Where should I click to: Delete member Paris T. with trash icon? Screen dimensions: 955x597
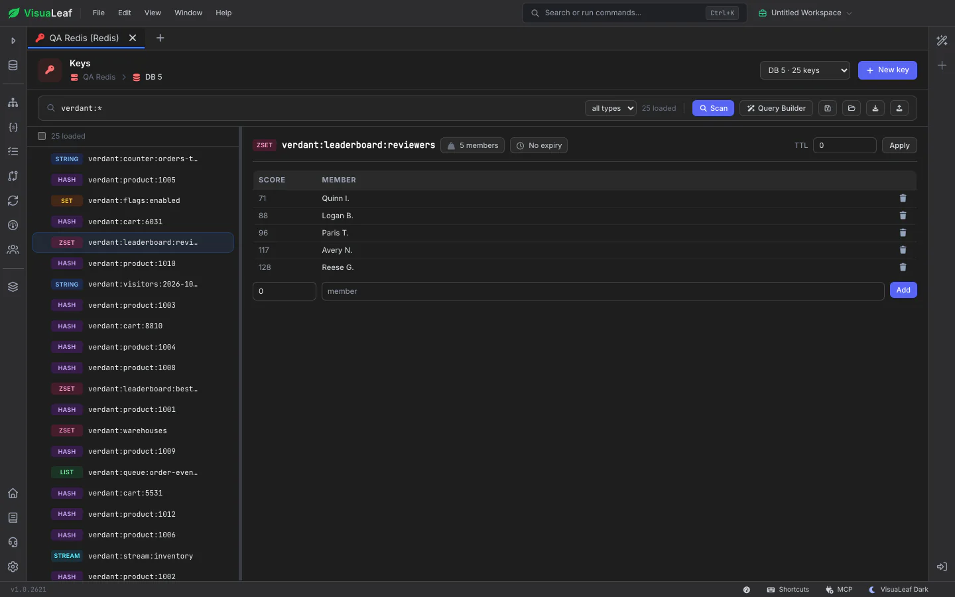pos(903,233)
